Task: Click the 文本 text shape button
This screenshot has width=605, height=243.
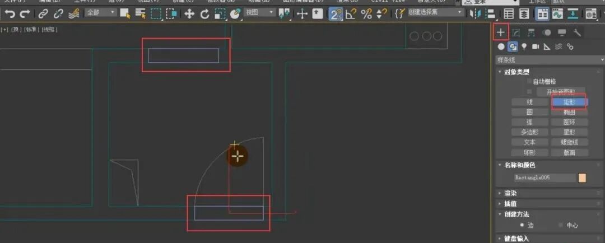Action: 530,142
